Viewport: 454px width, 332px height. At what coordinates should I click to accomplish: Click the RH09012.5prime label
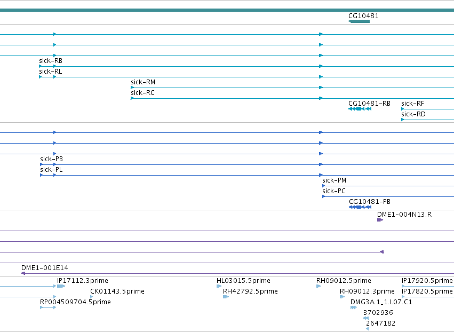click(344, 280)
